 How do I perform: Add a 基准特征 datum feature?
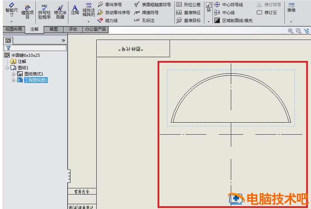[188, 12]
